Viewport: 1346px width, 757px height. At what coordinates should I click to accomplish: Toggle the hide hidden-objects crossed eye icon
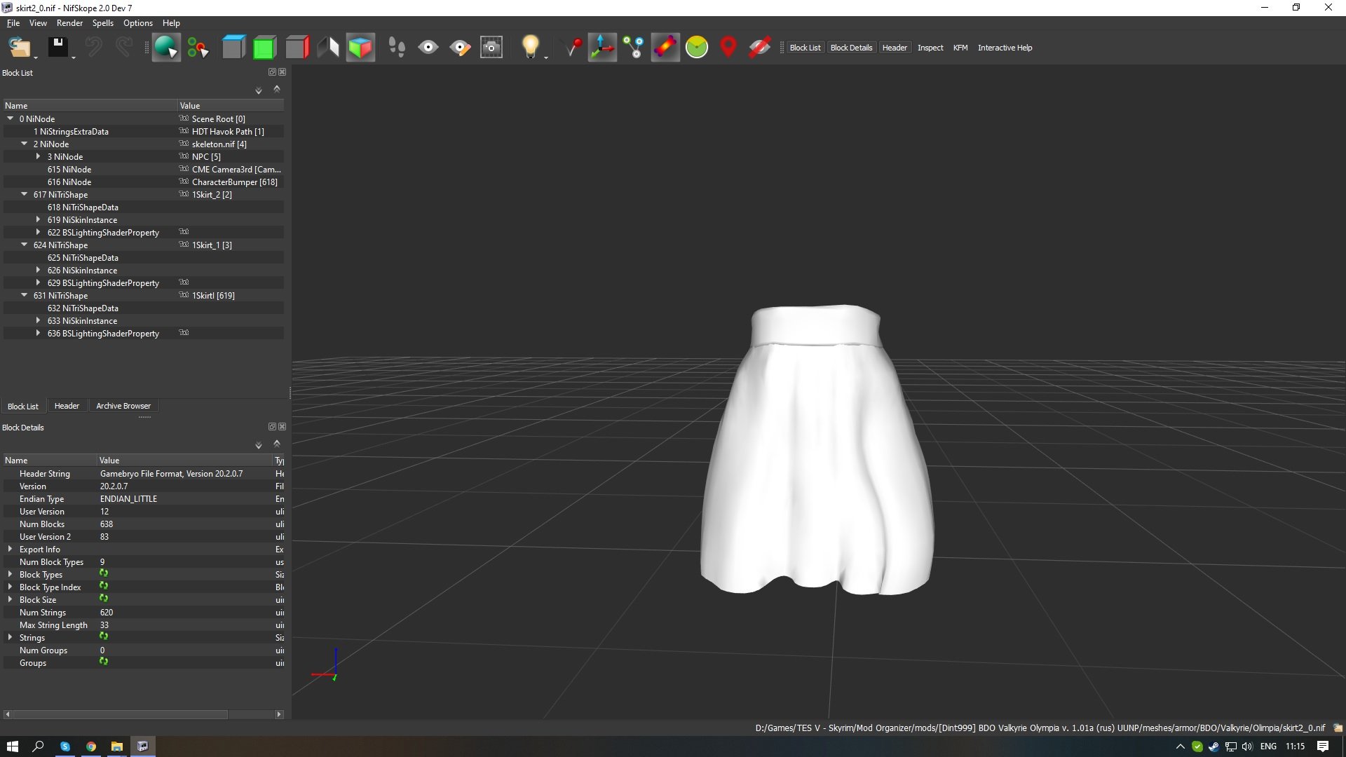click(x=759, y=48)
